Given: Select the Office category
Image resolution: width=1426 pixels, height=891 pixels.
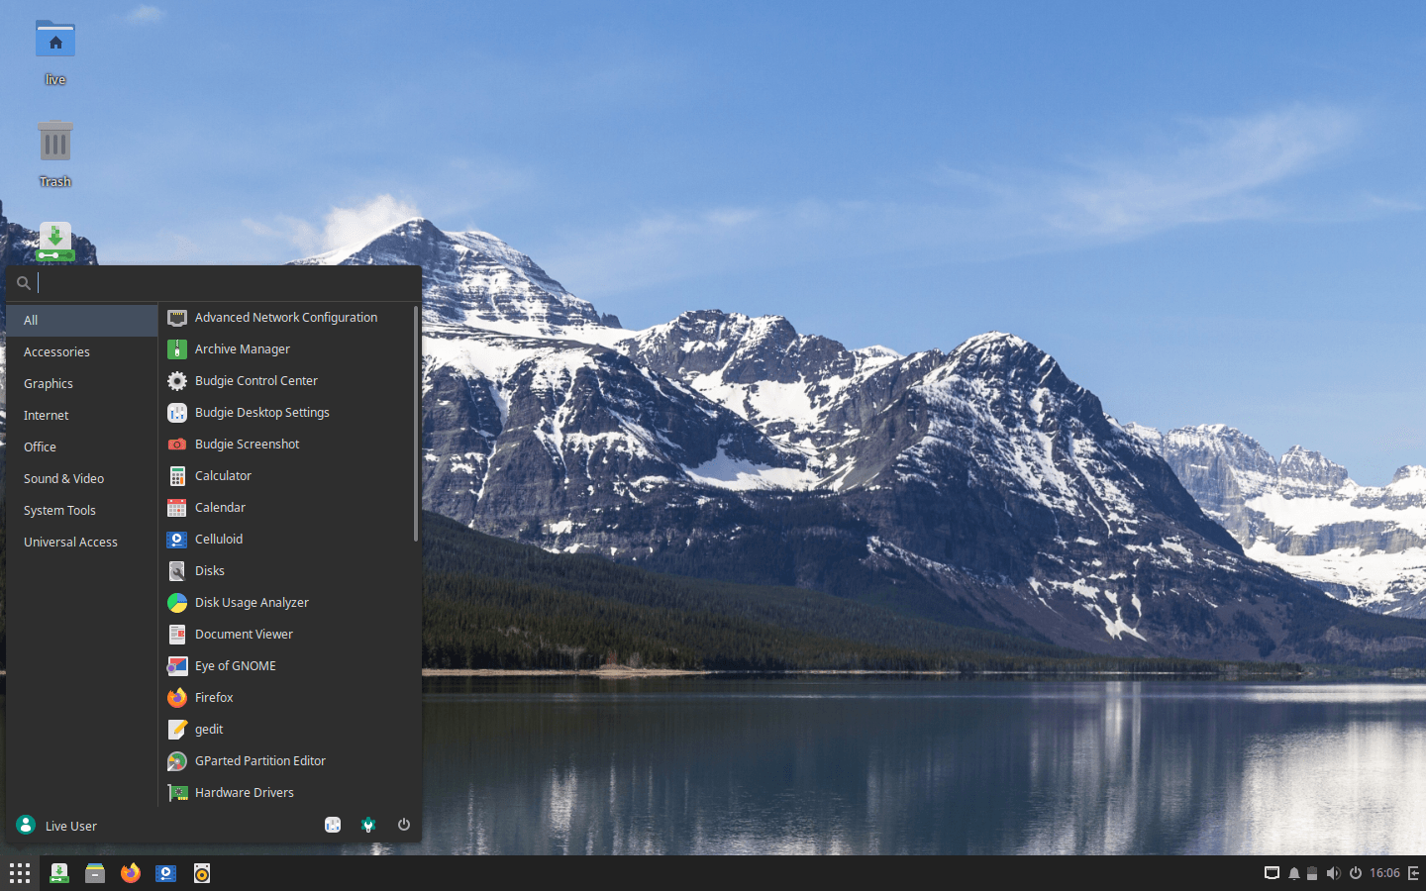Looking at the screenshot, I should coord(82,446).
